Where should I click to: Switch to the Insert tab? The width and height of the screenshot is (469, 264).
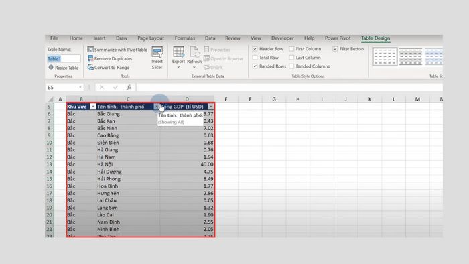point(99,38)
